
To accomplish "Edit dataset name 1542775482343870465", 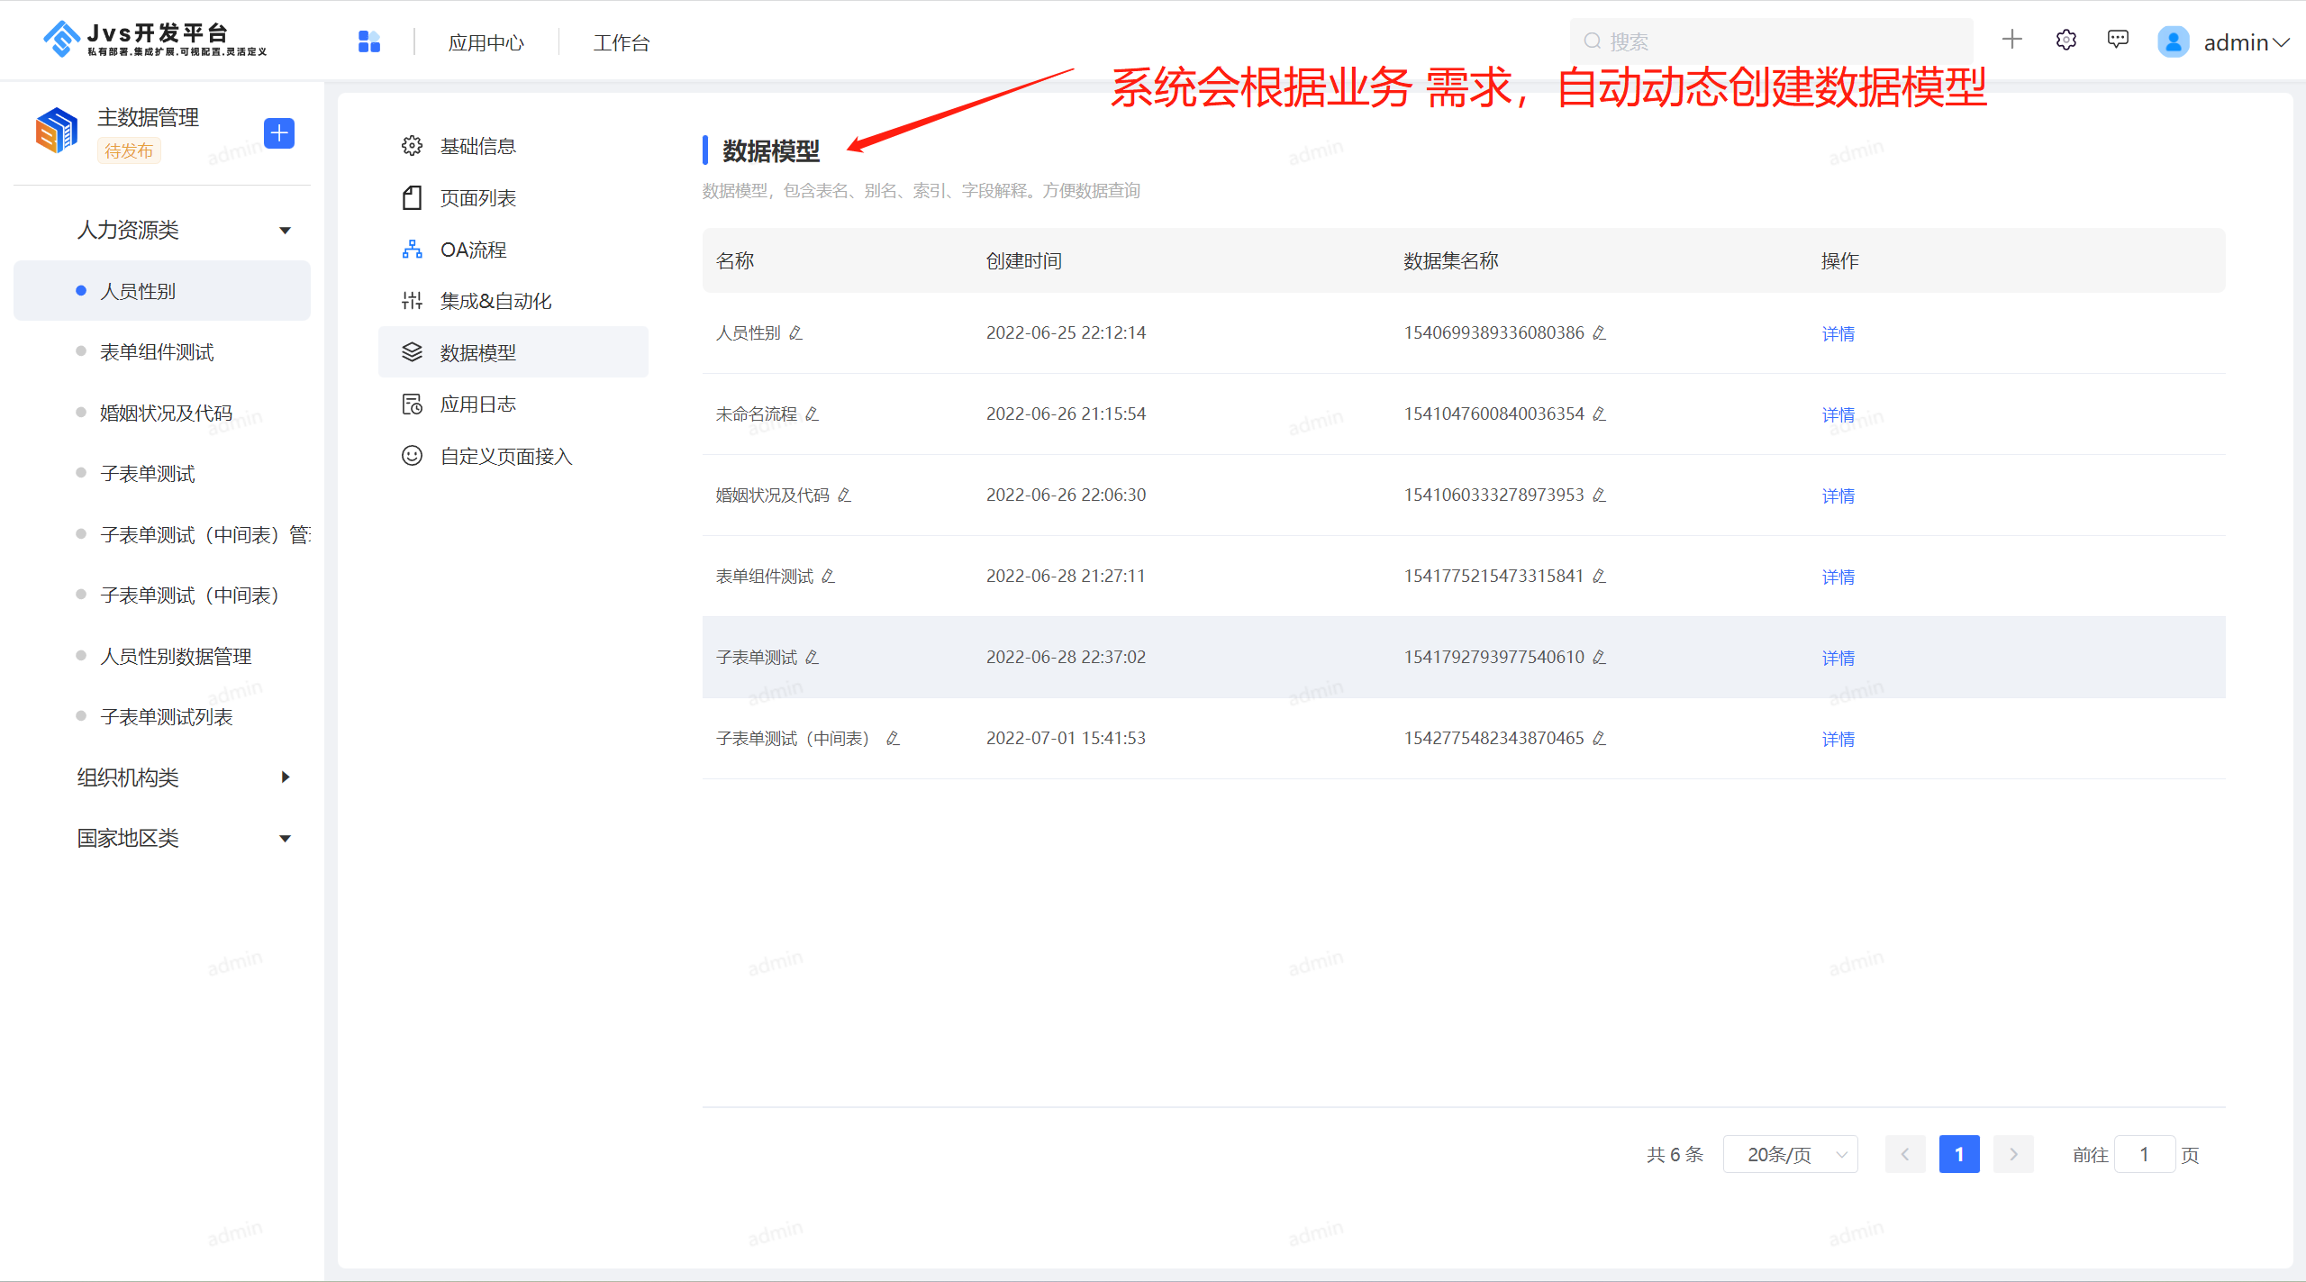I will 1599,739.
